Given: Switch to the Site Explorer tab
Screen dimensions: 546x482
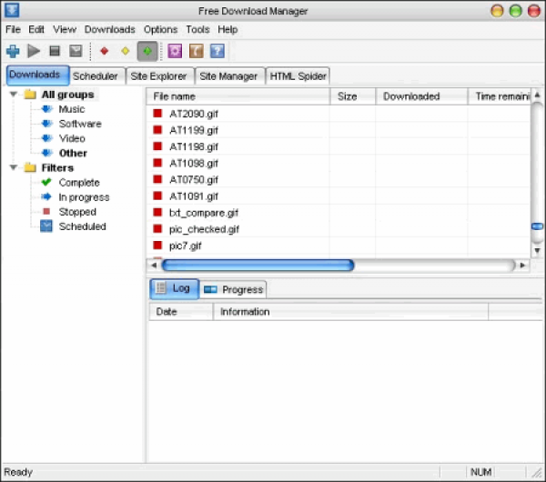Looking at the screenshot, I should pos(160,75).
